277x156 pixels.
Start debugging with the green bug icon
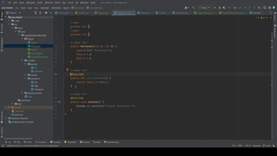[x=219, y=8]
